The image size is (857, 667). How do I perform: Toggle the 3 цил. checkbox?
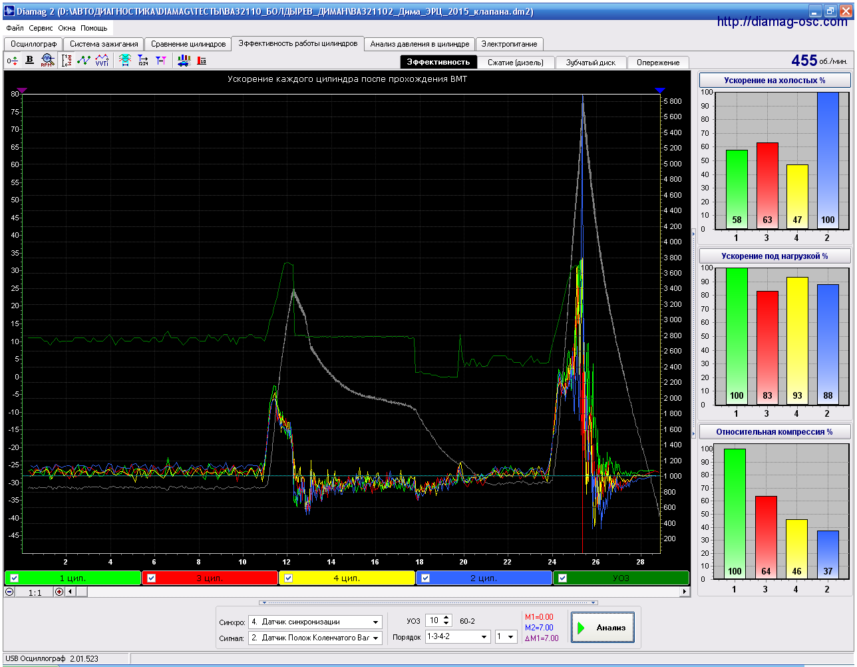pyautogui.click(x=151, y=578)
